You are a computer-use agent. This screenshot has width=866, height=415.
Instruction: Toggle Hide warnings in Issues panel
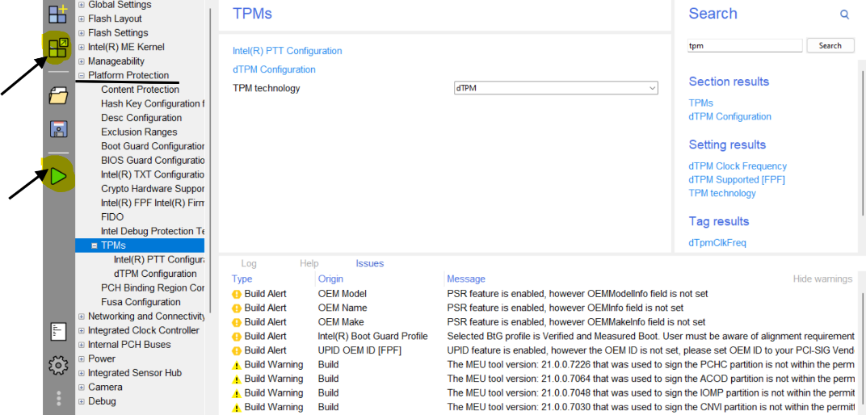click(x=822, y=279)
